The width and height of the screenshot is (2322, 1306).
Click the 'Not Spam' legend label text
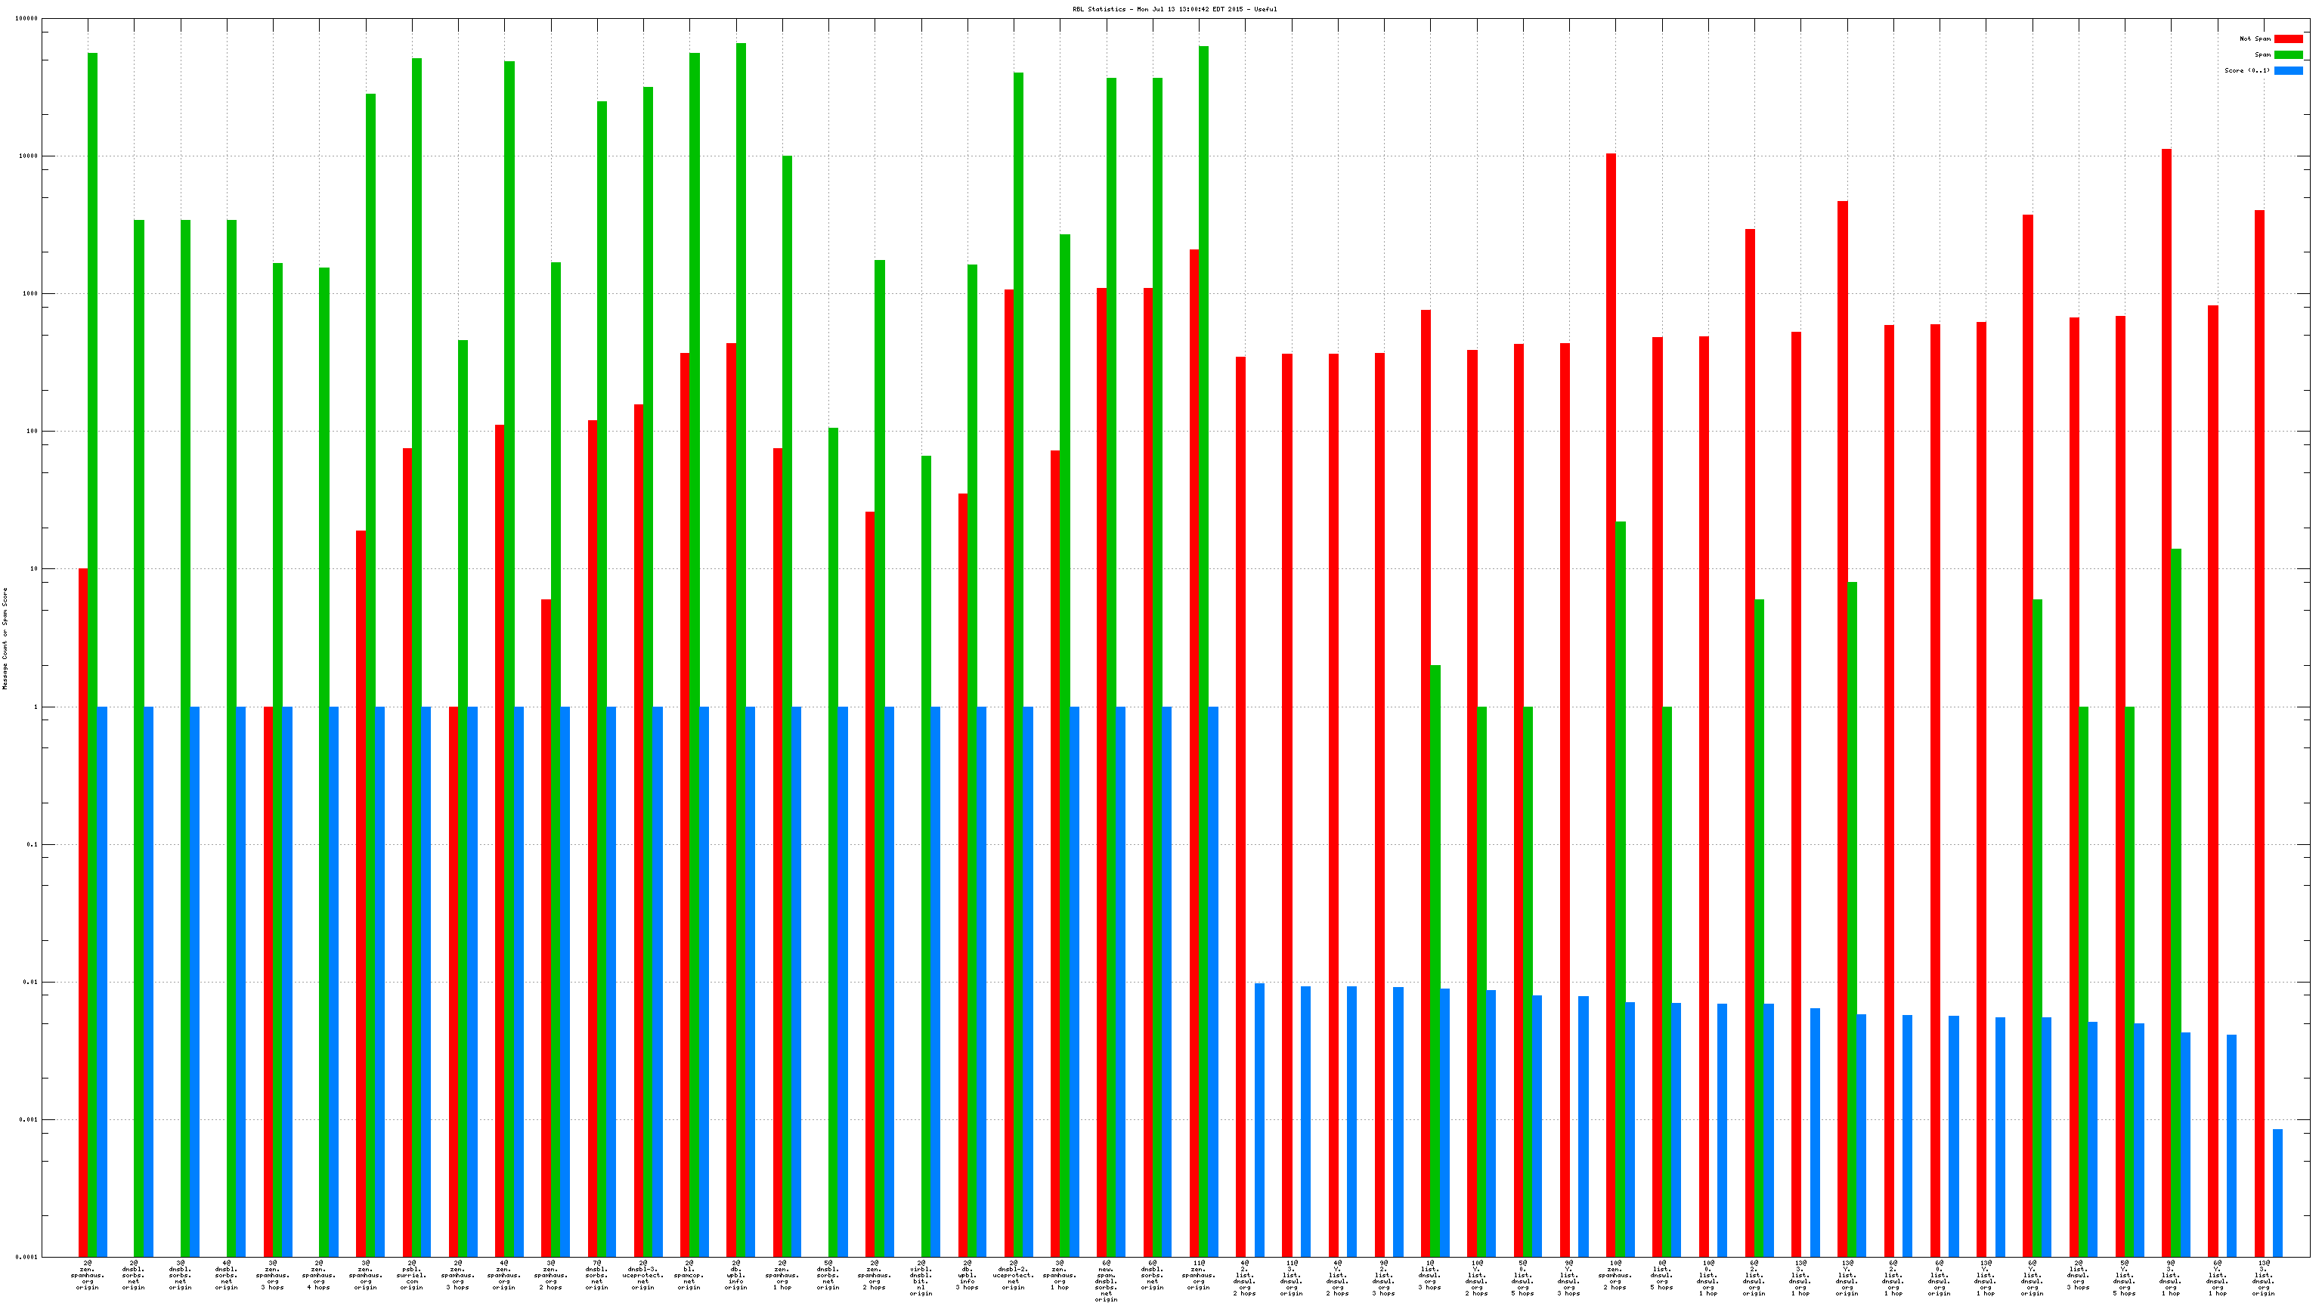pyautogui.click(x=2255, y=39)
